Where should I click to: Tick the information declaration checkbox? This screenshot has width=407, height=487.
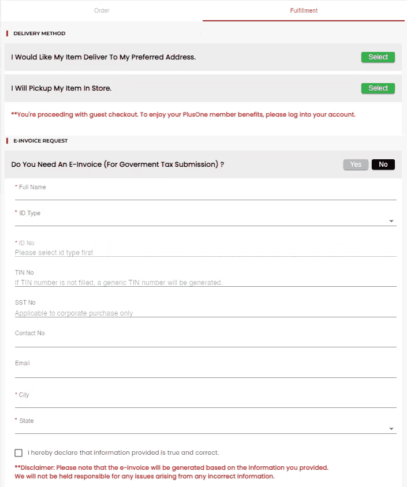19,453
